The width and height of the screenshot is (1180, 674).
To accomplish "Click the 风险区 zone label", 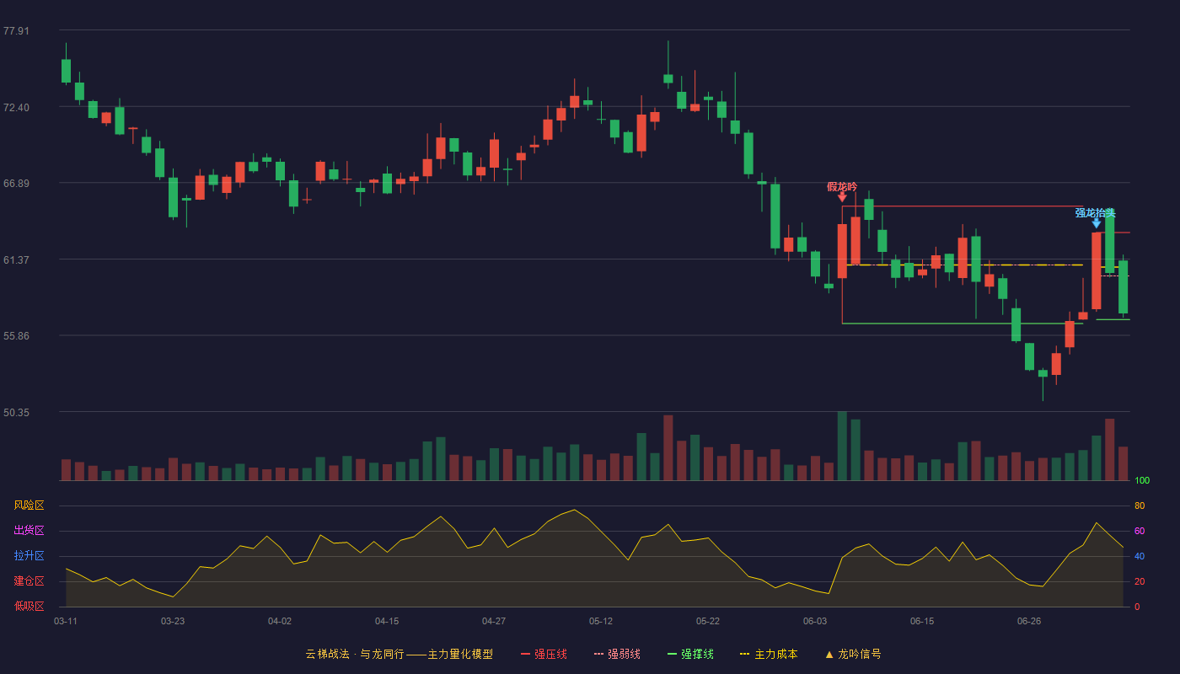I will (29, 505).
